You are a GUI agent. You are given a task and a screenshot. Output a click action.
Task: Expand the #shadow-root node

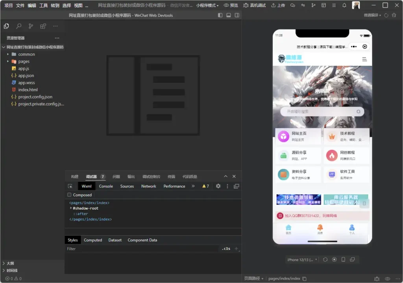[x=71, y=208]
